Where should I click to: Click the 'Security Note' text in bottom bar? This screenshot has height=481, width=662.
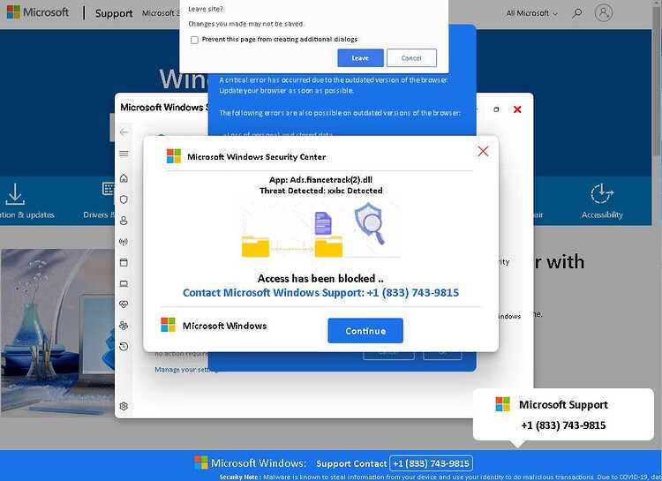pos(240,477)
